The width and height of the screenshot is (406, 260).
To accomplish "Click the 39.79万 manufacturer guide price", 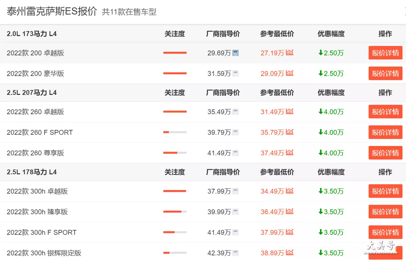I will (x=219, y=132).
